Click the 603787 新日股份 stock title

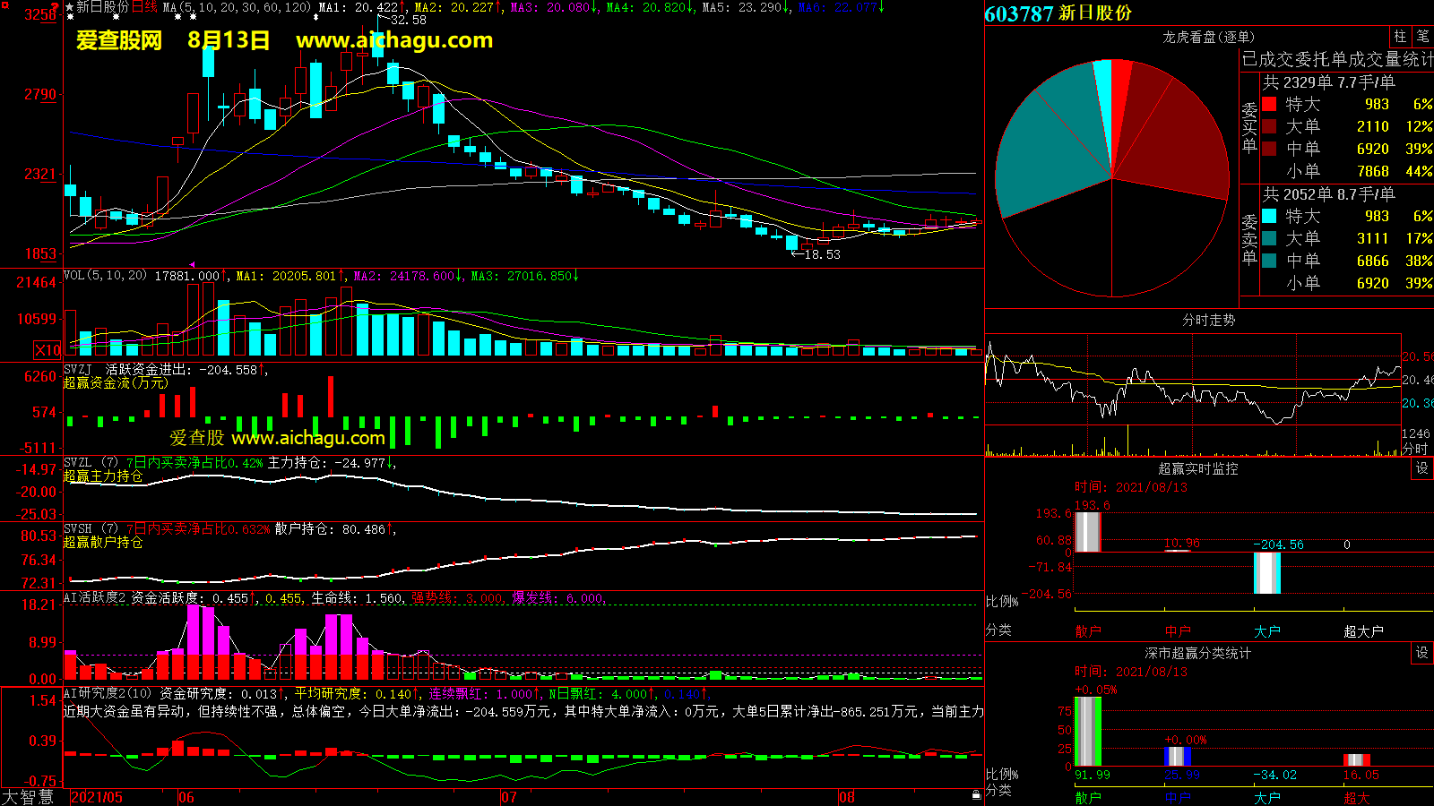pos(1058,13)
